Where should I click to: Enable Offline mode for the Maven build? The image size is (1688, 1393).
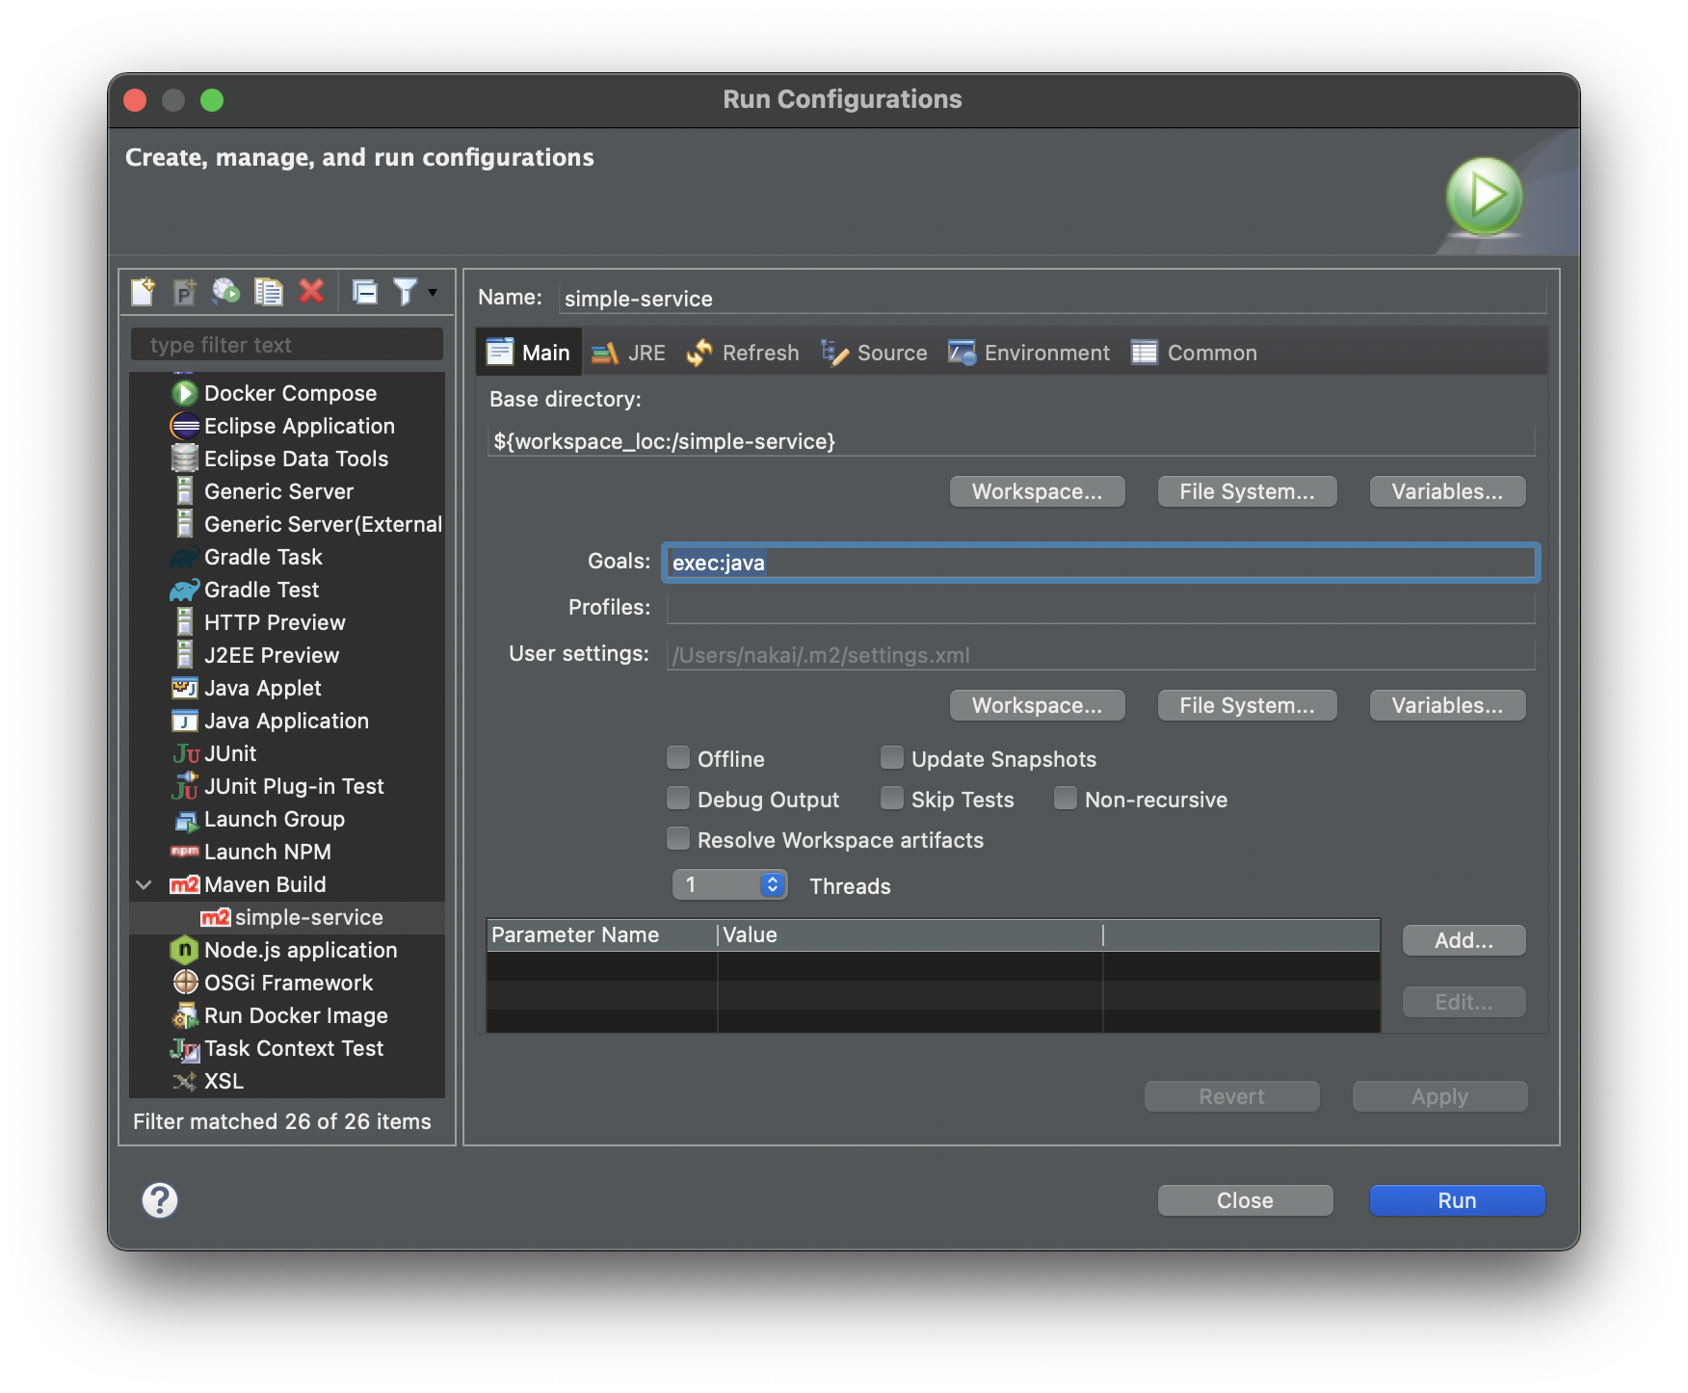[x=679, y=758]
